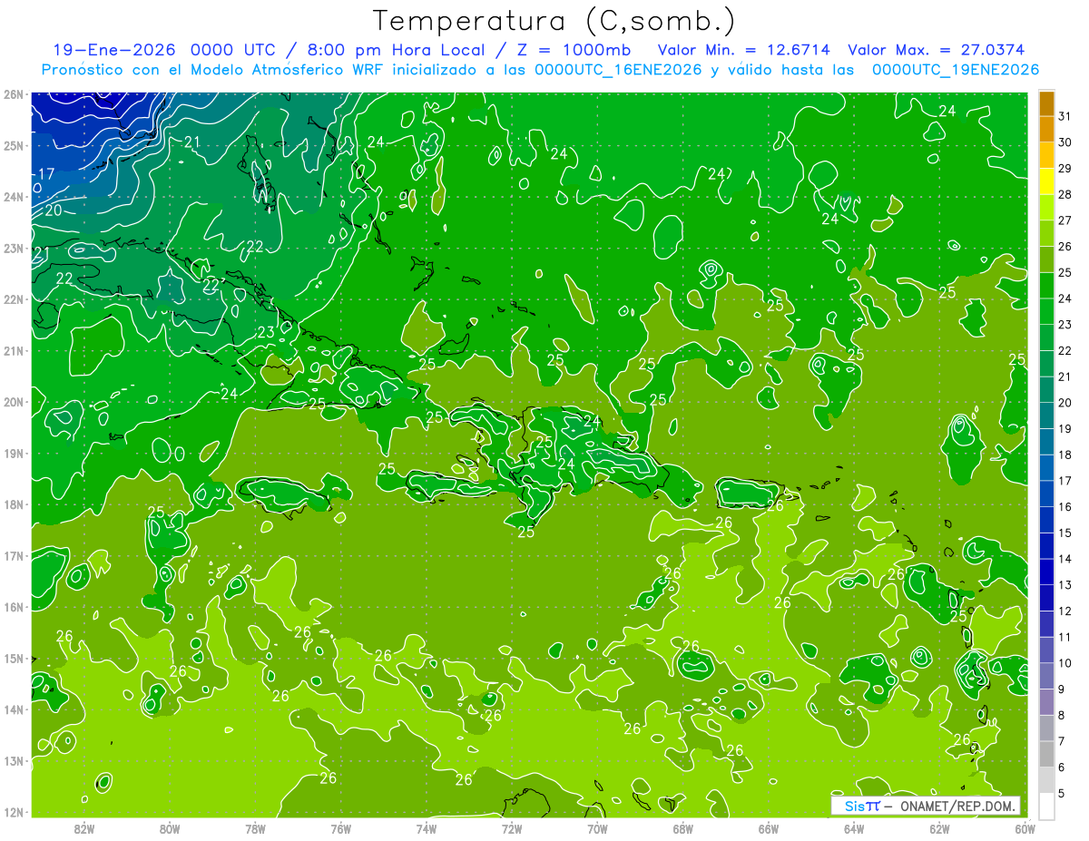Pick the dark blue swatch between 13 and 14
1089x841 pixels.
point(1046,572)
